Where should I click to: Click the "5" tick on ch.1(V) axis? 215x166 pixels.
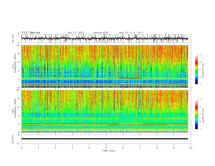19,34
